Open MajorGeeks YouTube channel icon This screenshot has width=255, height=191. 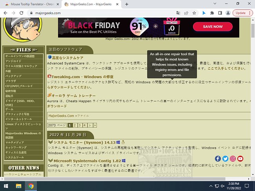pos(240,159)
